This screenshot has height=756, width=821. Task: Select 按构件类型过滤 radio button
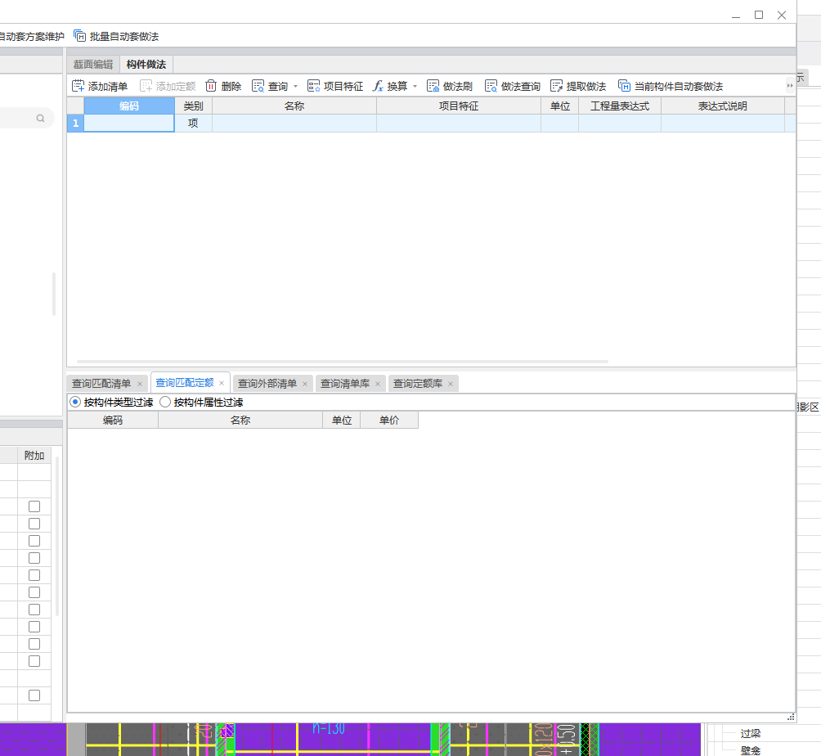75,402
